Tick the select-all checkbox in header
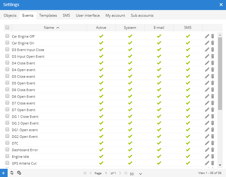 (x=7, y=27)
